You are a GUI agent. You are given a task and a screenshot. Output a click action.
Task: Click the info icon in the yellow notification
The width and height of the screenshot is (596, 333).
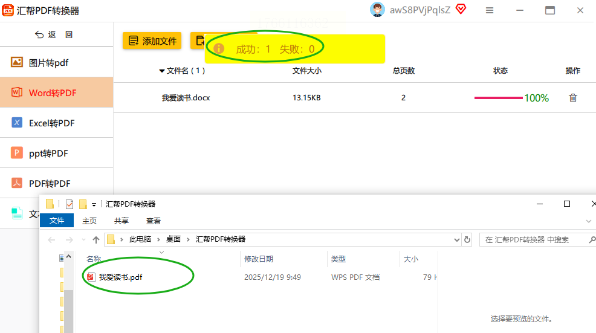point(219,49)
